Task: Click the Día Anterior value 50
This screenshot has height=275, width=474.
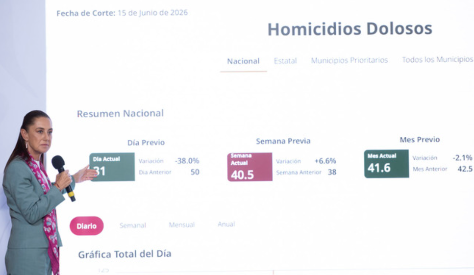Action: pos(195,172)
